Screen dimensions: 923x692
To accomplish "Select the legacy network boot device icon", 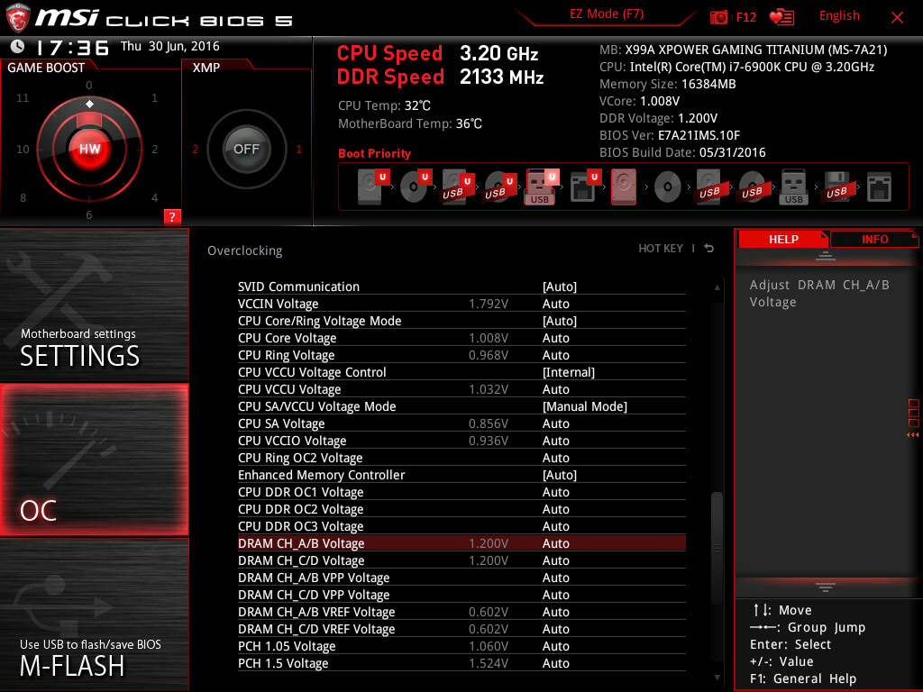I will coord(879,187).
